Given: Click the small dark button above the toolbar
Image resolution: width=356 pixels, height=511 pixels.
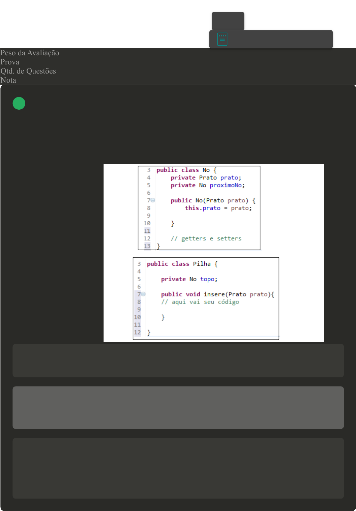Looking at the screenshot, I should point(228,21).
